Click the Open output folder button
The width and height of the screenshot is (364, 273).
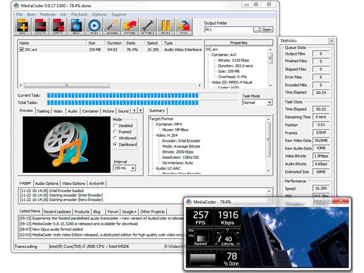pos(267,29)
